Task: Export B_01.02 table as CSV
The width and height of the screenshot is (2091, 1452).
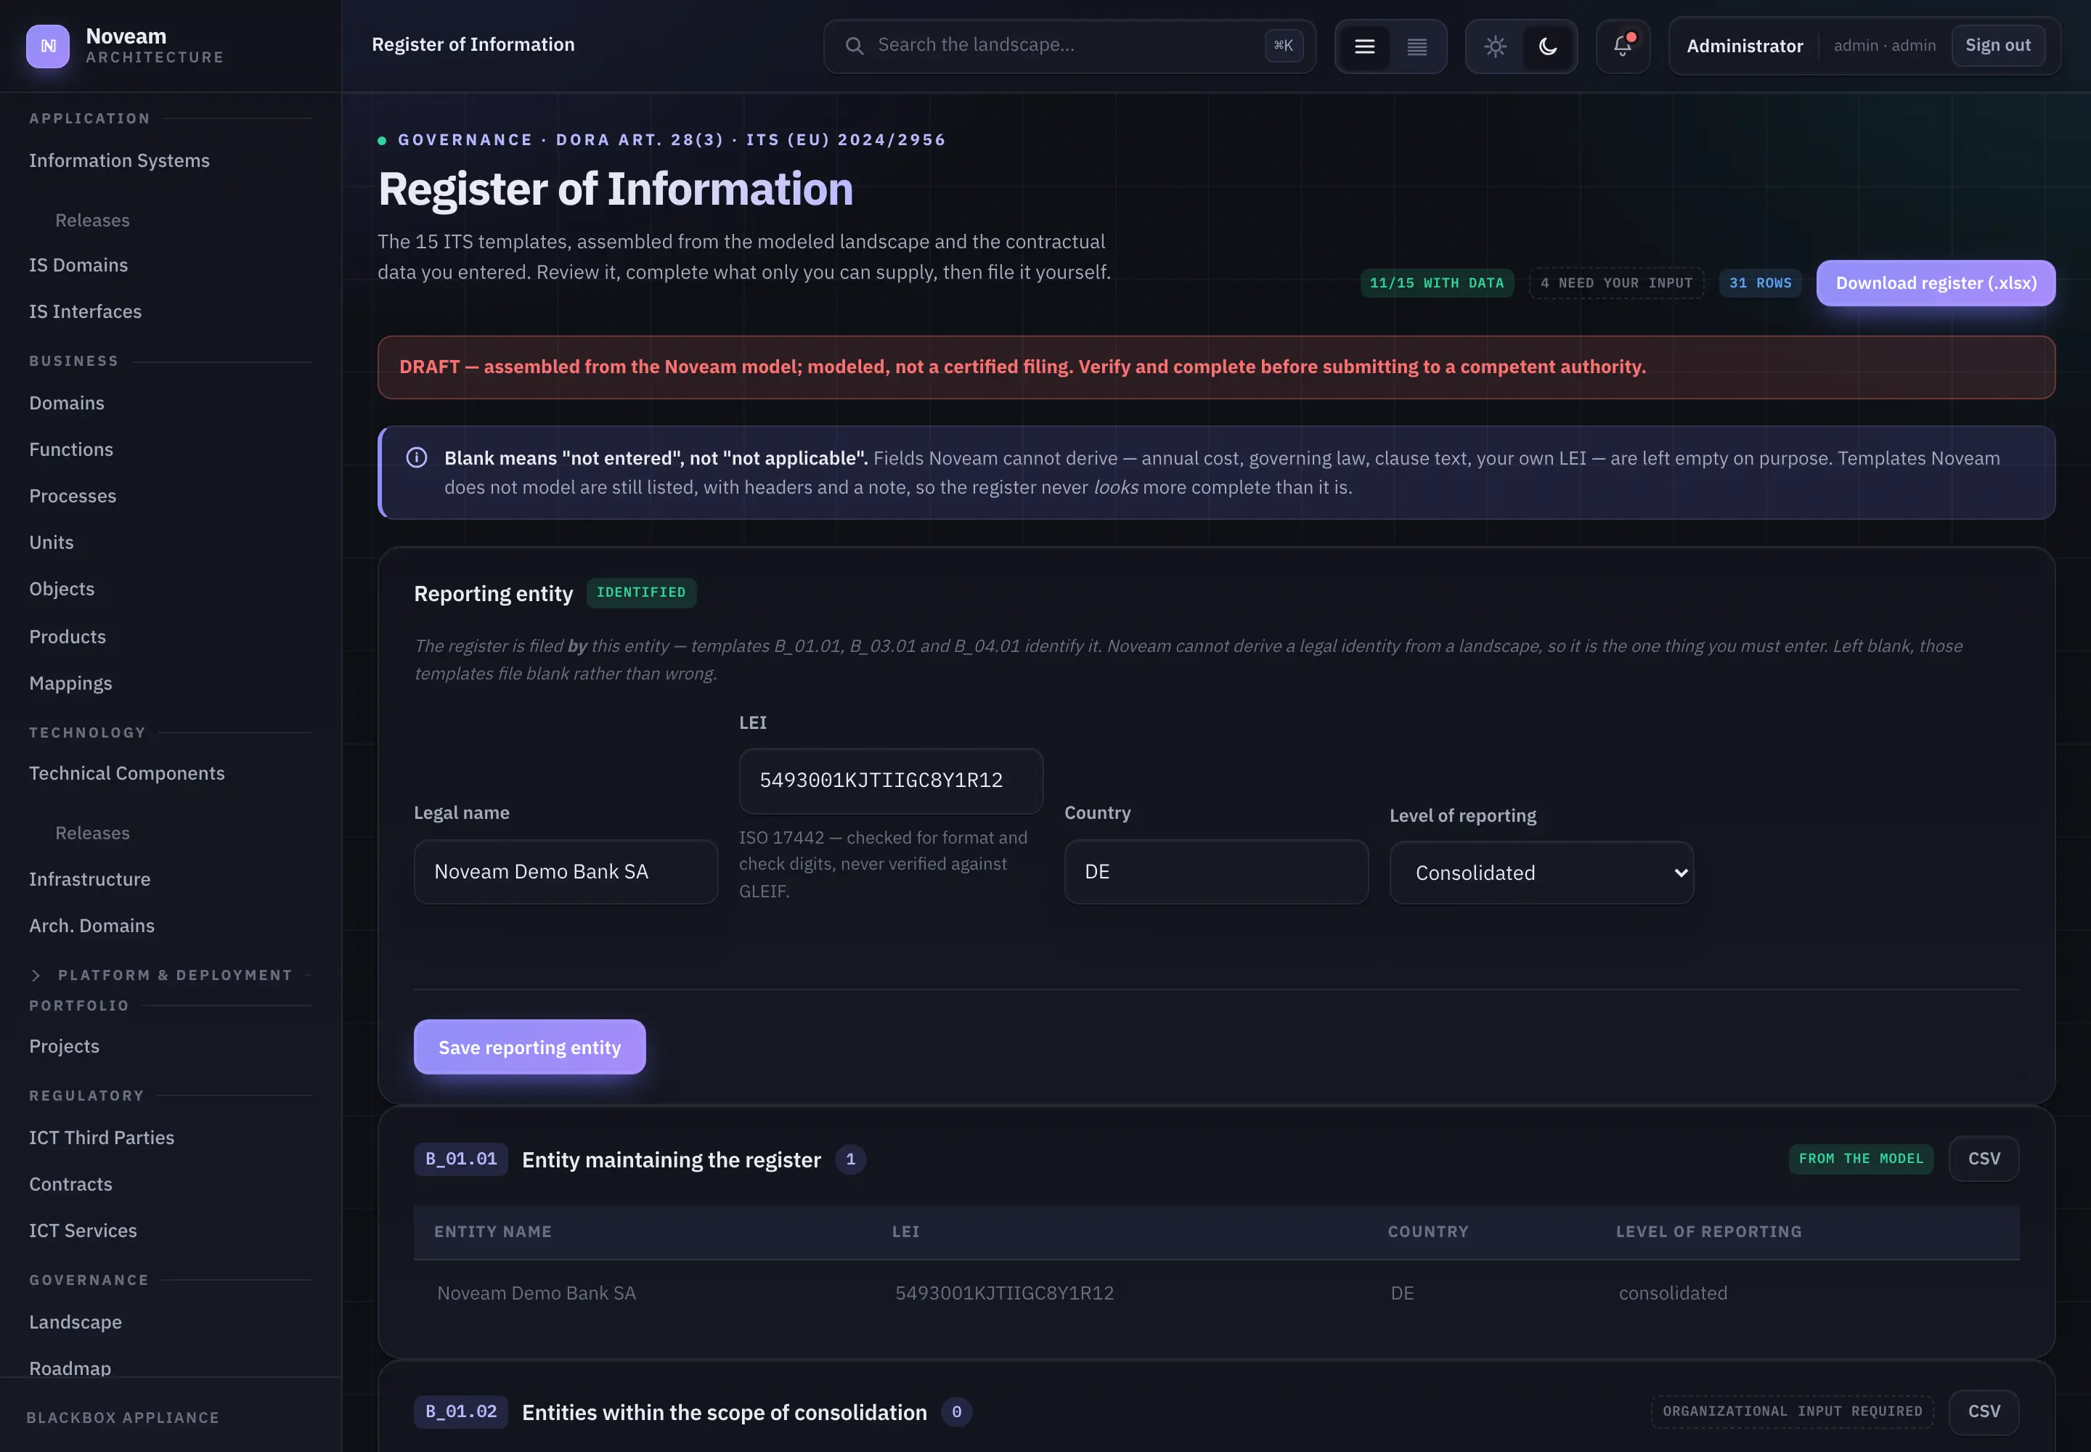Action: (1984, 1411)
